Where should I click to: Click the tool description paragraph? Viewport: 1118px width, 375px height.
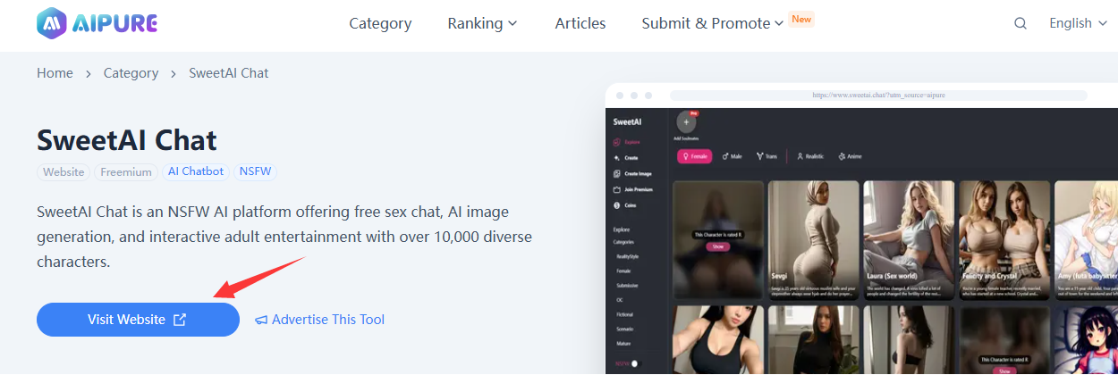click(x=284, y=237)
